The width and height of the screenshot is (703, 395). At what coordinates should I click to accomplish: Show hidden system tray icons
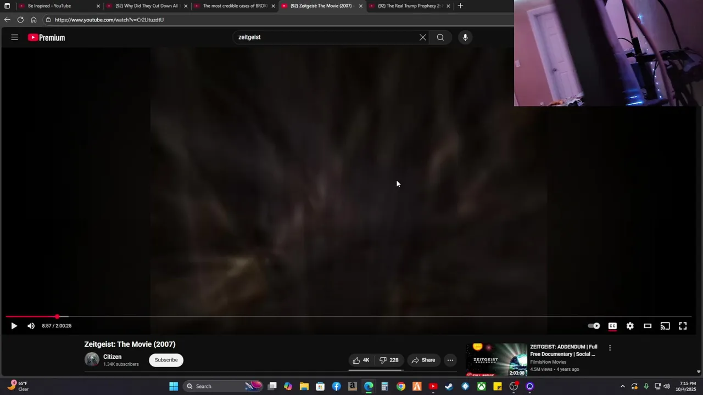(x=623, y=386)
